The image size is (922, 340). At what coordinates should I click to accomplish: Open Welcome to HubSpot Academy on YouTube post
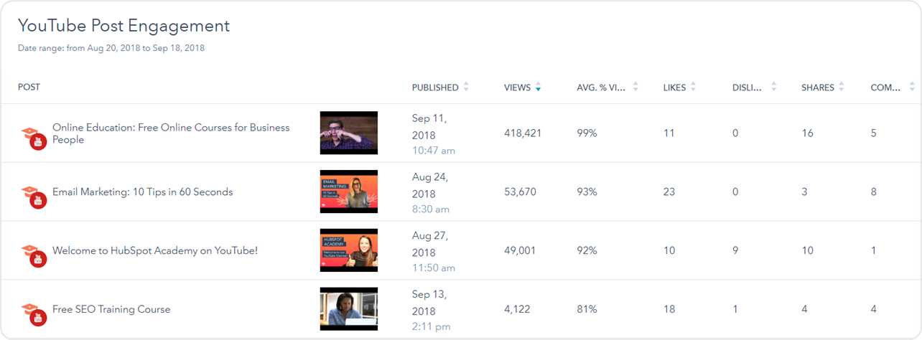click(154, 251)
